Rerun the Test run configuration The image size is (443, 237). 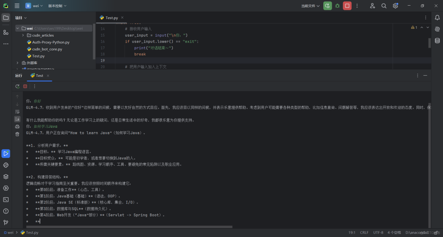pos(17,86)
